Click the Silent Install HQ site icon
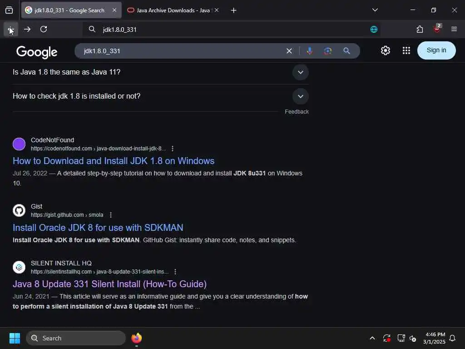The image size is (465, 349). [19, 267]
